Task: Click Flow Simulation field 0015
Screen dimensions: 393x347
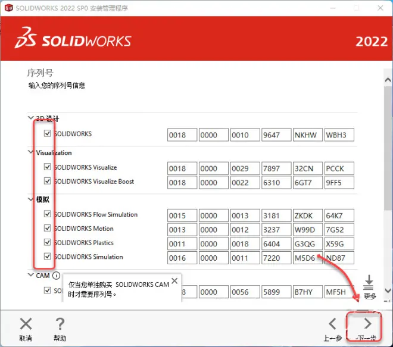Action: coord(182,215)
